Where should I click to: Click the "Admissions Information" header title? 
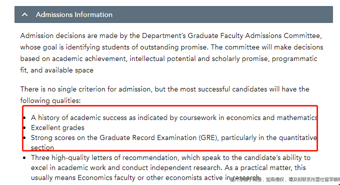pos(74,15)
